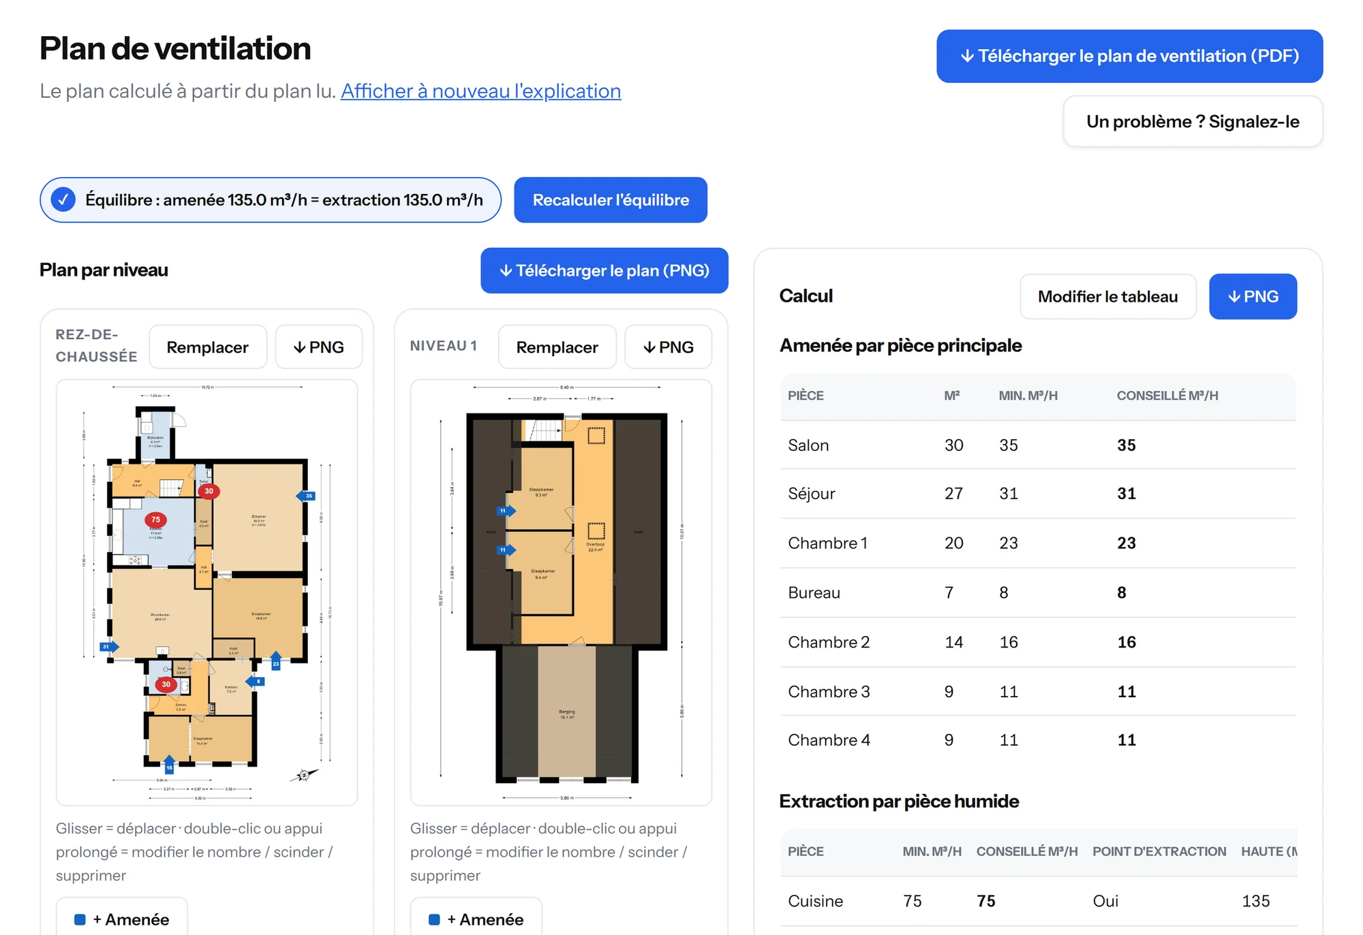Viewport: 1363px width, 935px height.
Task: Click the Équilibre 135.0 m³/h status badge
Action: [x=271, y=200]
